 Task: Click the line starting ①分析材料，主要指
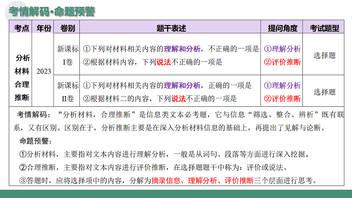pyautogui.click(x=164, y=154)
